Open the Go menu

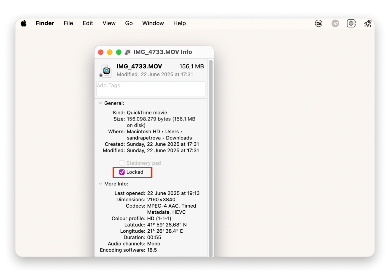click(x=129, y=23)
